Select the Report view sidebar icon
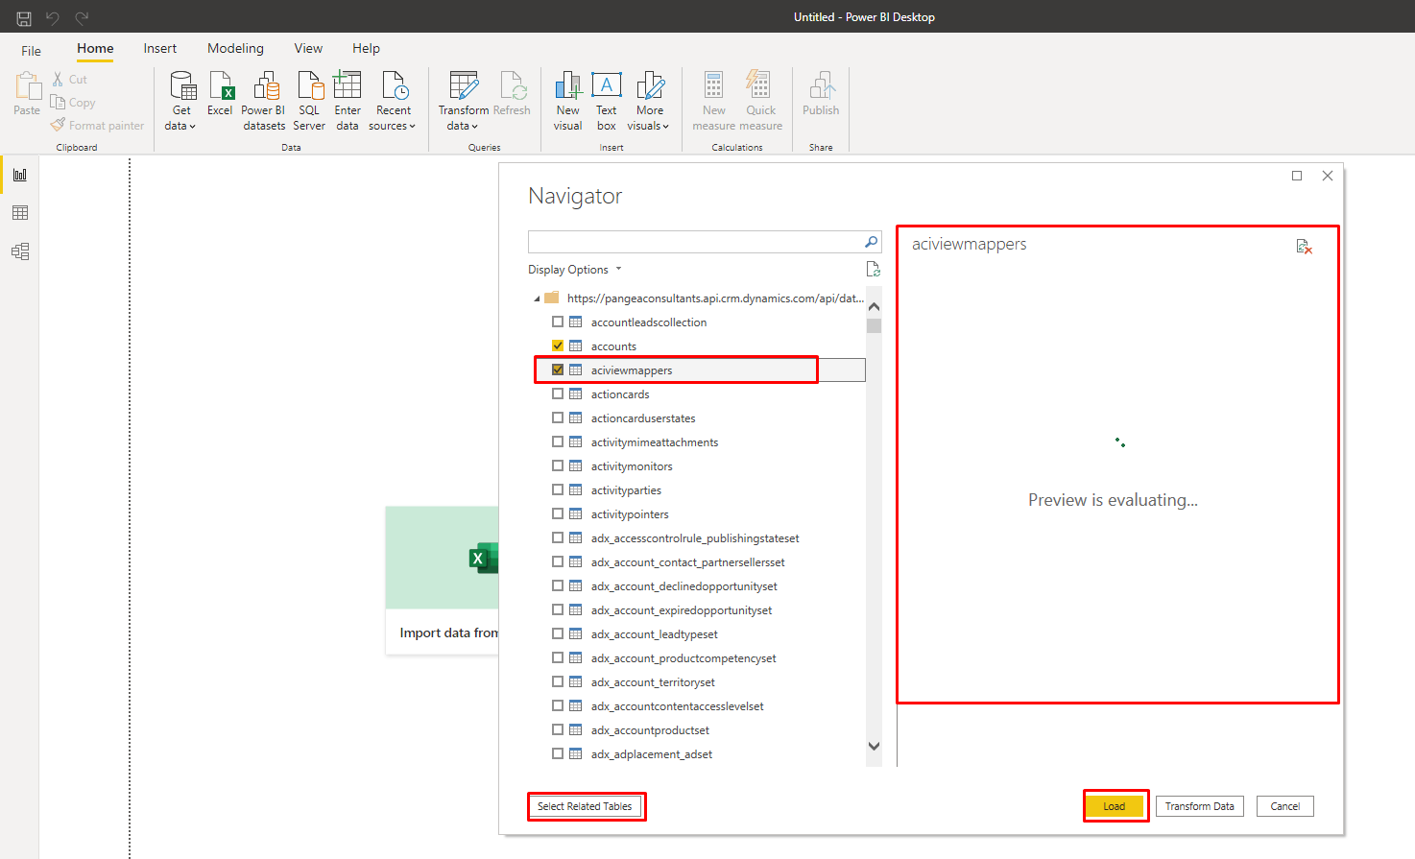 pyautogui.click(x=20, y=174)
